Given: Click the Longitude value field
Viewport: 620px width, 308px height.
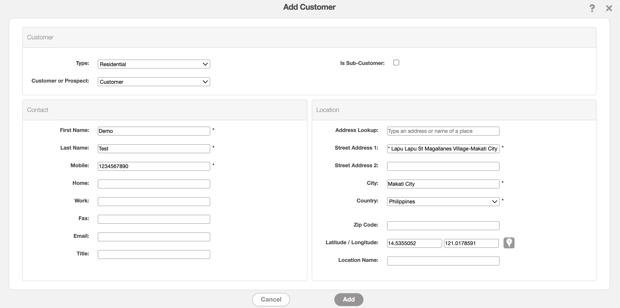Looking at the screenshot, I should (x=471, y=243).
